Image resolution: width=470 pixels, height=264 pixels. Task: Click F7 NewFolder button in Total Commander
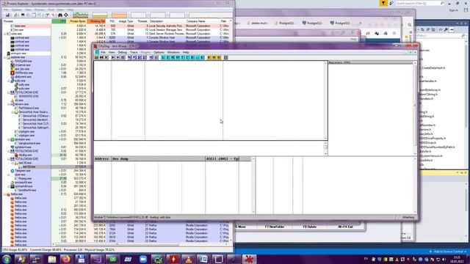point(275,227)
